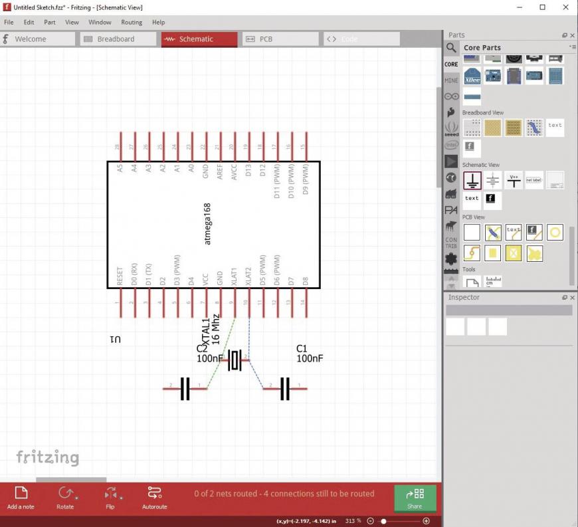Select the CORE parts bin
Viewport: 578px width, 527px height.
pyautogui.click(x=451, y=64)
